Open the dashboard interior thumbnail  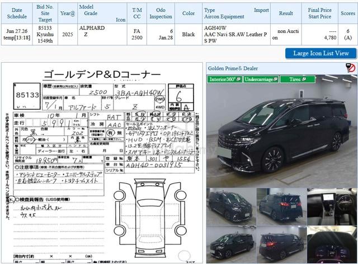pyautogui.click(x=332, y=206)
